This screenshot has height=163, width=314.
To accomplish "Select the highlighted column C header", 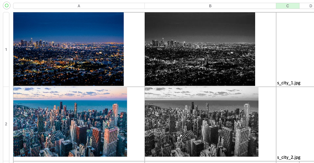I will [x=288, y=5].
